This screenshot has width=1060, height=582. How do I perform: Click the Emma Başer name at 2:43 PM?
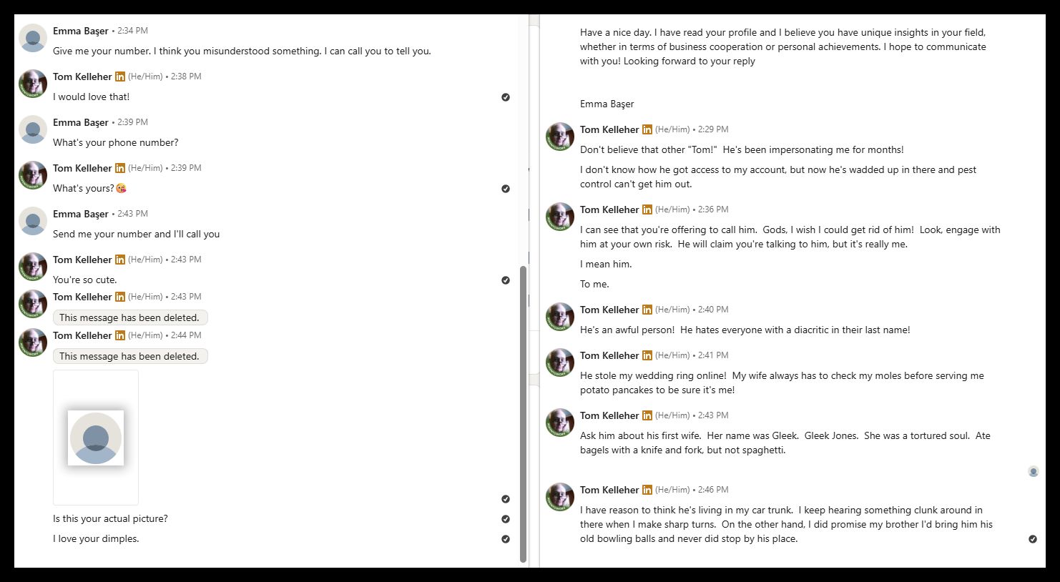[80, 214]
